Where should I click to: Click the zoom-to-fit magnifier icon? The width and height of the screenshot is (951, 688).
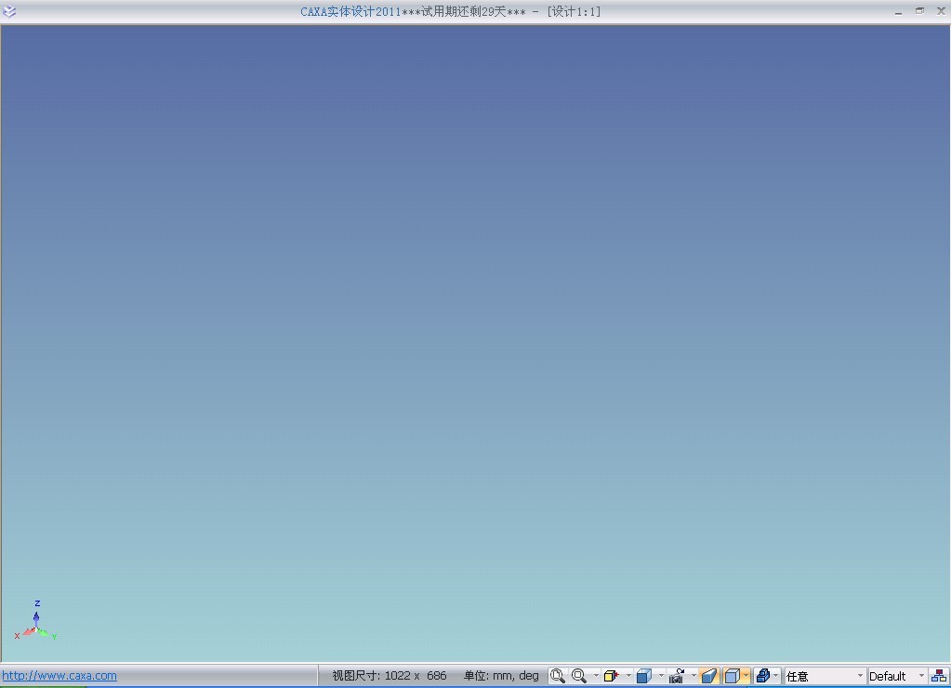coord(557,675)
